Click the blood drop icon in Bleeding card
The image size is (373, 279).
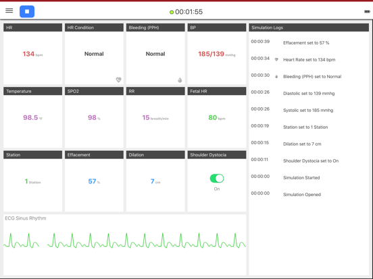(x=180, y=80)
